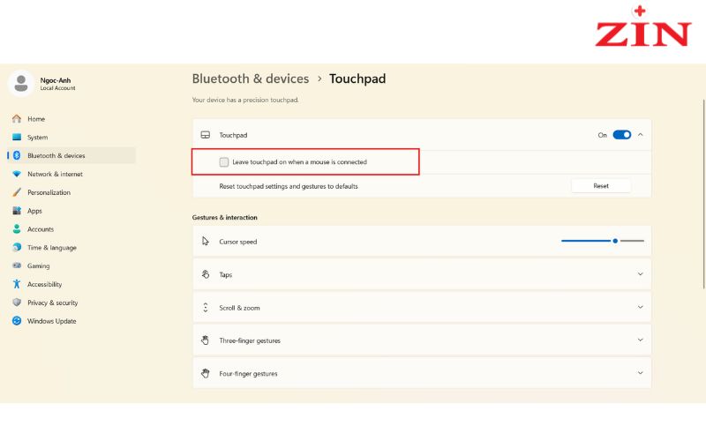
Task: Click the Network wifi icon
Action: click(x=17, y=174)
